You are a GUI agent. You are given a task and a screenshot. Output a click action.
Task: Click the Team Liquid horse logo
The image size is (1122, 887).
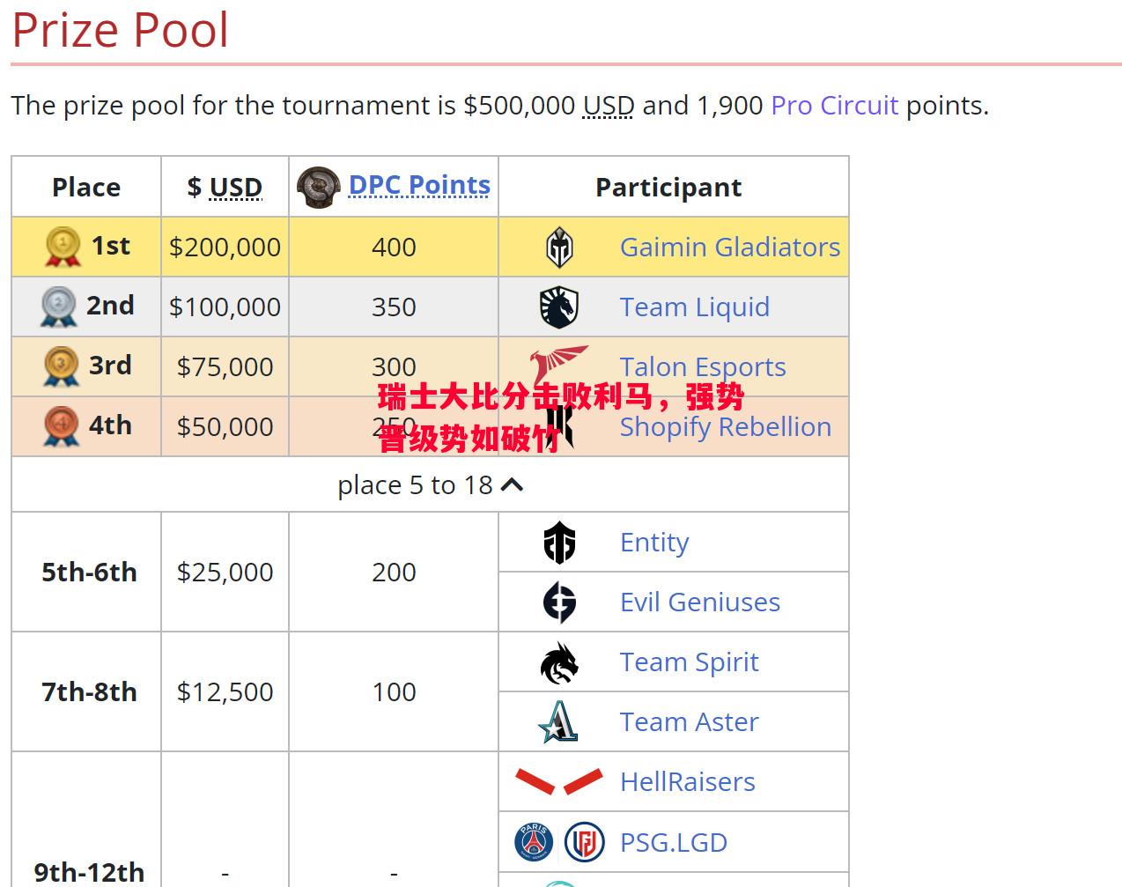click(559, 307)
